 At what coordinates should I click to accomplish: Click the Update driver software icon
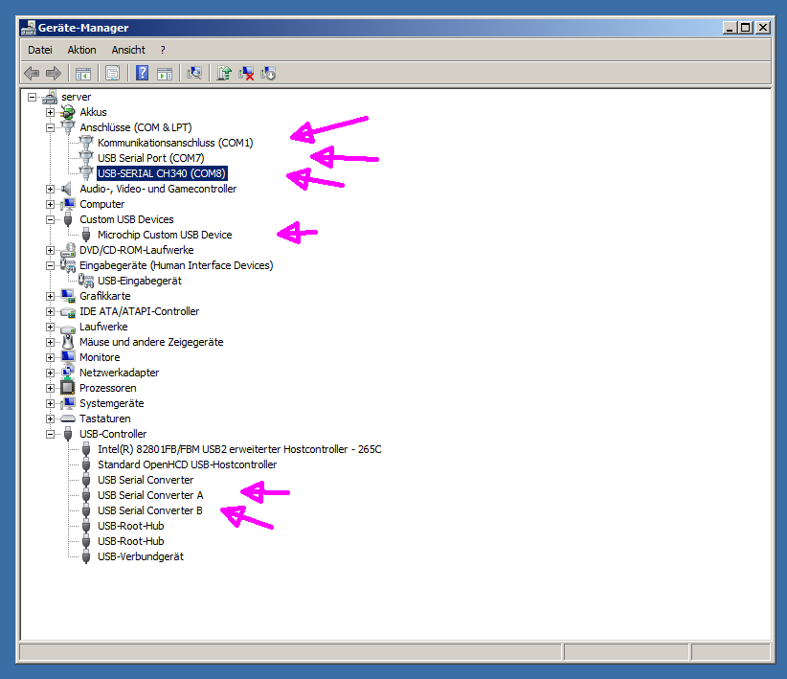(224, 74)
